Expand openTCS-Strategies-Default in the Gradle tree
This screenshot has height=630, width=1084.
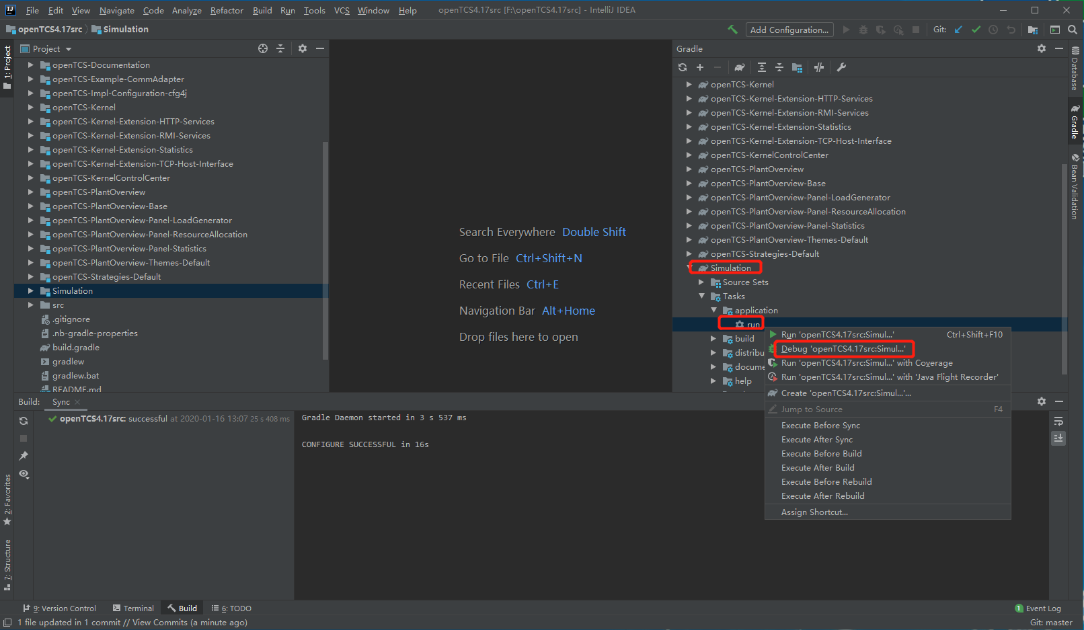click(689, 254)
